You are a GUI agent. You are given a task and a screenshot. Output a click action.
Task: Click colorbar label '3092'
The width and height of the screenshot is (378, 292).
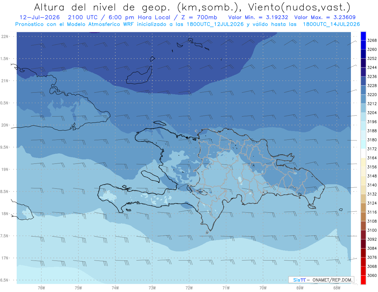(372, 239)
